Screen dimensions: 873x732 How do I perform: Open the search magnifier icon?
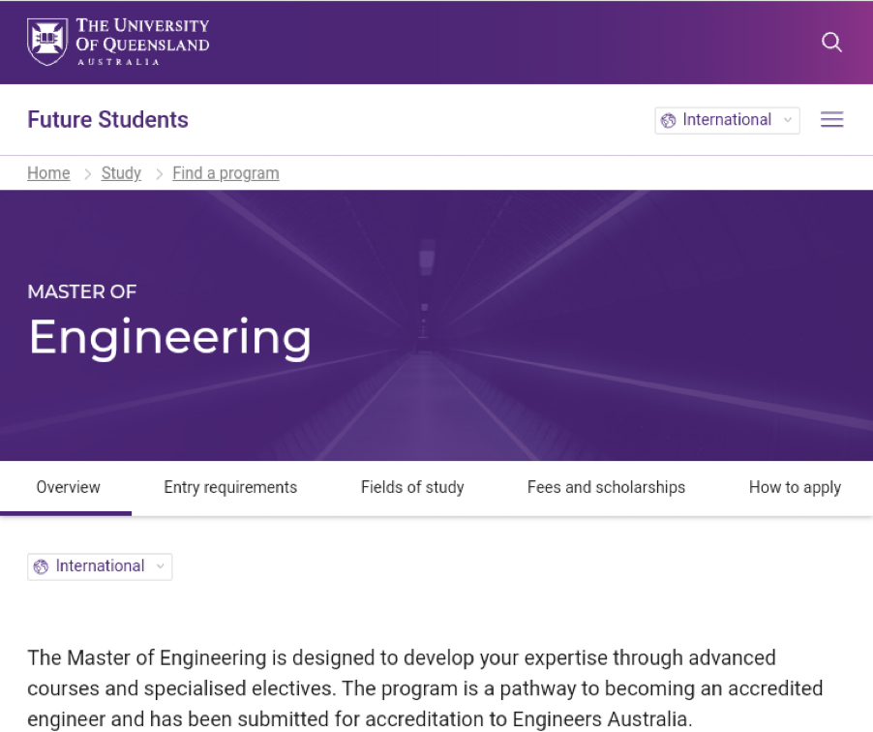pyautogui.click(x=831, y=43)
